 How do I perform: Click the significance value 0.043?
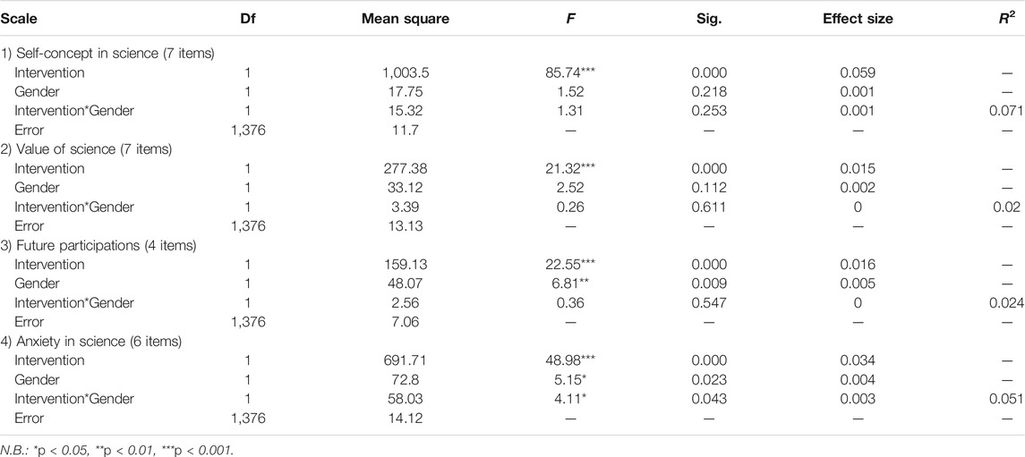pyautogui.click(x=709, y=399)
